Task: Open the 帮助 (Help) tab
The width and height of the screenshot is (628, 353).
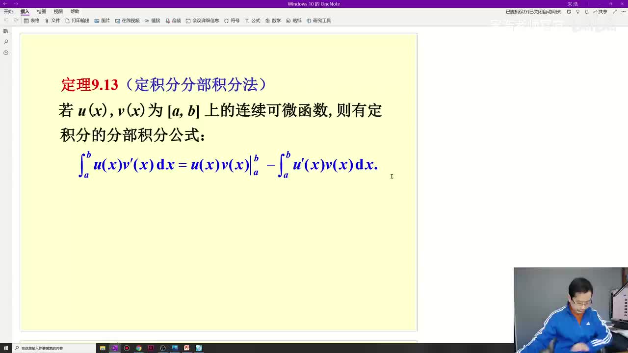Action: [x=75, y=11]
